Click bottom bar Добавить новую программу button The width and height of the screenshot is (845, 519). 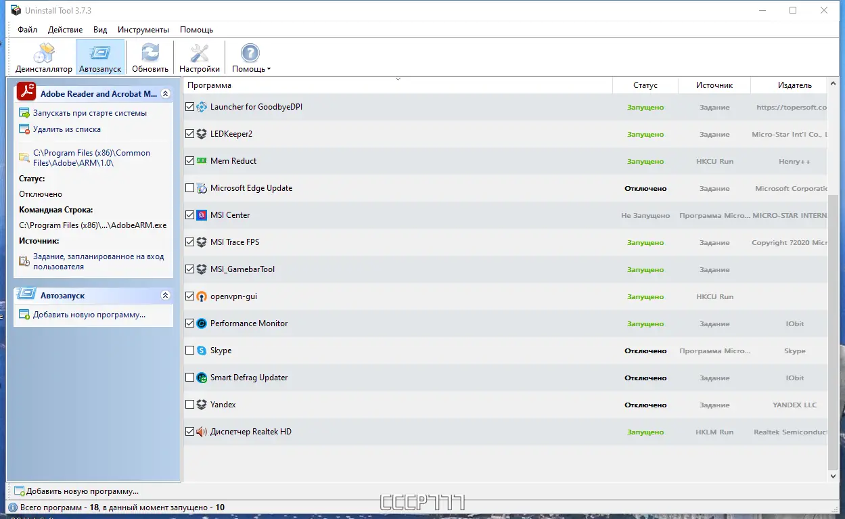click(x=76, y=491)
